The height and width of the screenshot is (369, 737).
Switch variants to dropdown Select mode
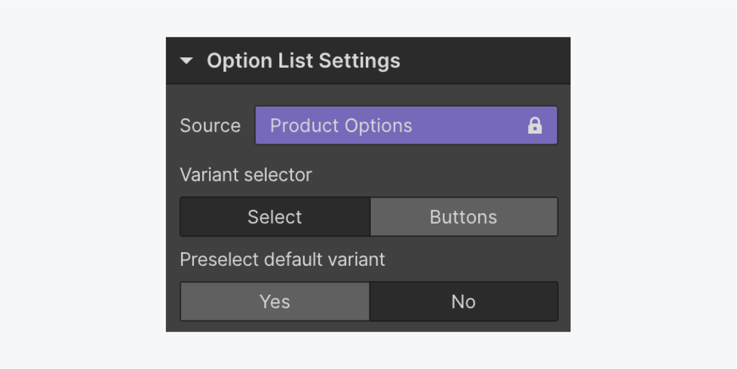point(275,217)
